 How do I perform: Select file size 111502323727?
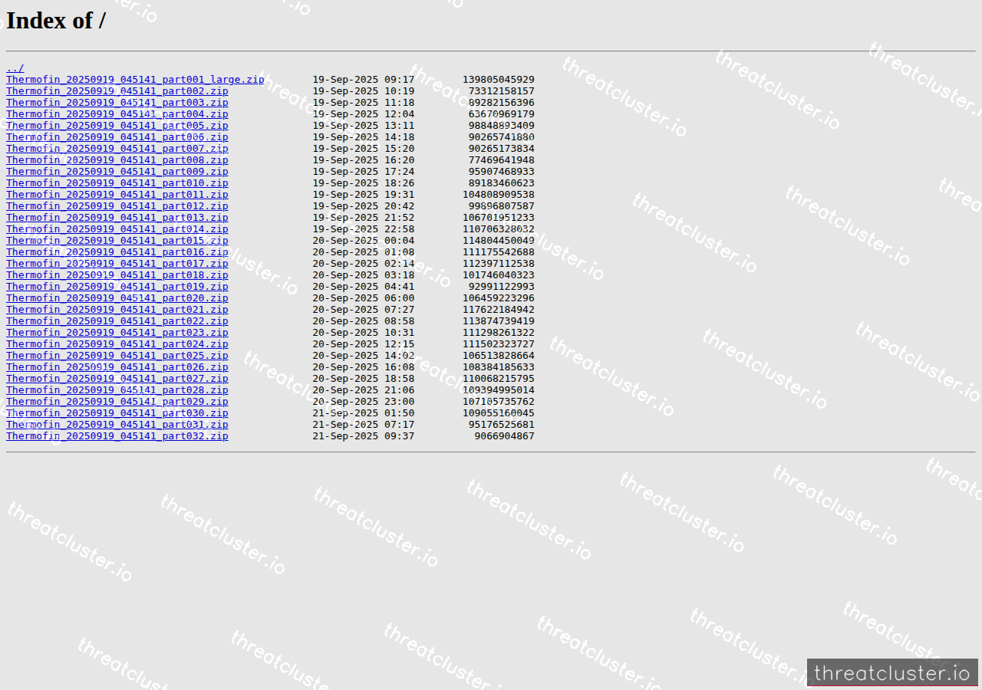click(499, 344)
